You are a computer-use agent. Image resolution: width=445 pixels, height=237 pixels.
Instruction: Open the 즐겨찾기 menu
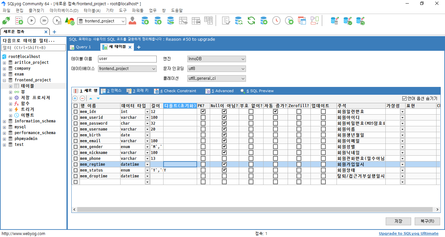36,10
